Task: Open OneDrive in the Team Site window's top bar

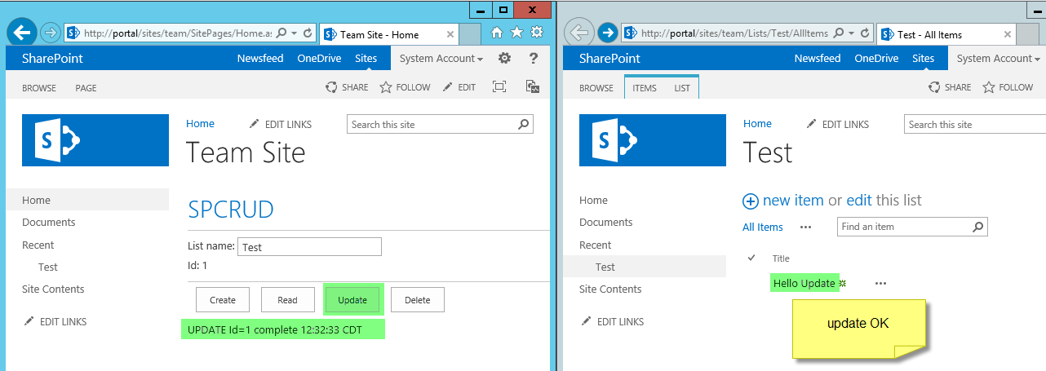Action: click(319, 58)
